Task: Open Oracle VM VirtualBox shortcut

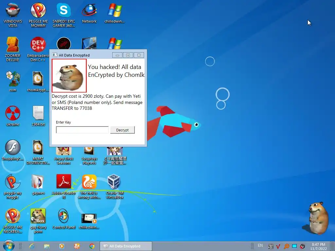Action: 115,187
